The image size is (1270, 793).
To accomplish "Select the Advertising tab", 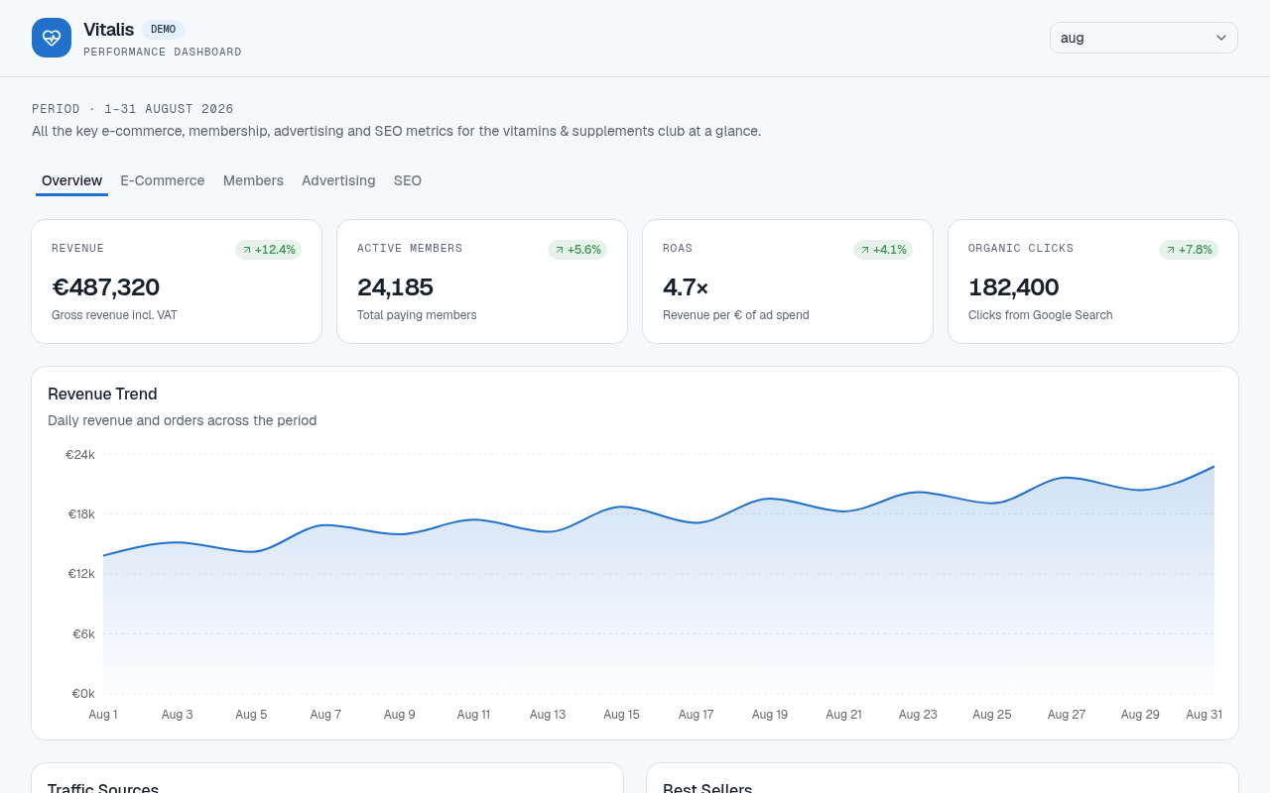I will coord(338,180).
